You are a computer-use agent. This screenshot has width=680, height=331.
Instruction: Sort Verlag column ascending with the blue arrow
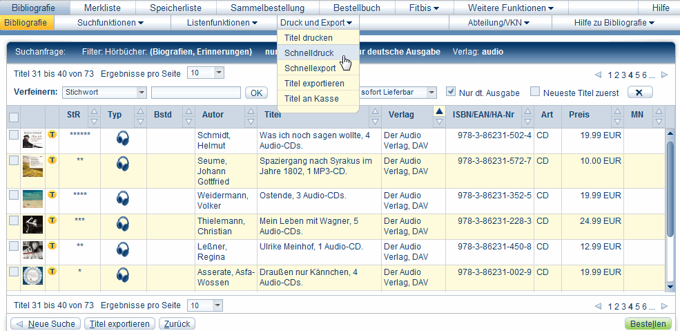(x=438, y=111)
